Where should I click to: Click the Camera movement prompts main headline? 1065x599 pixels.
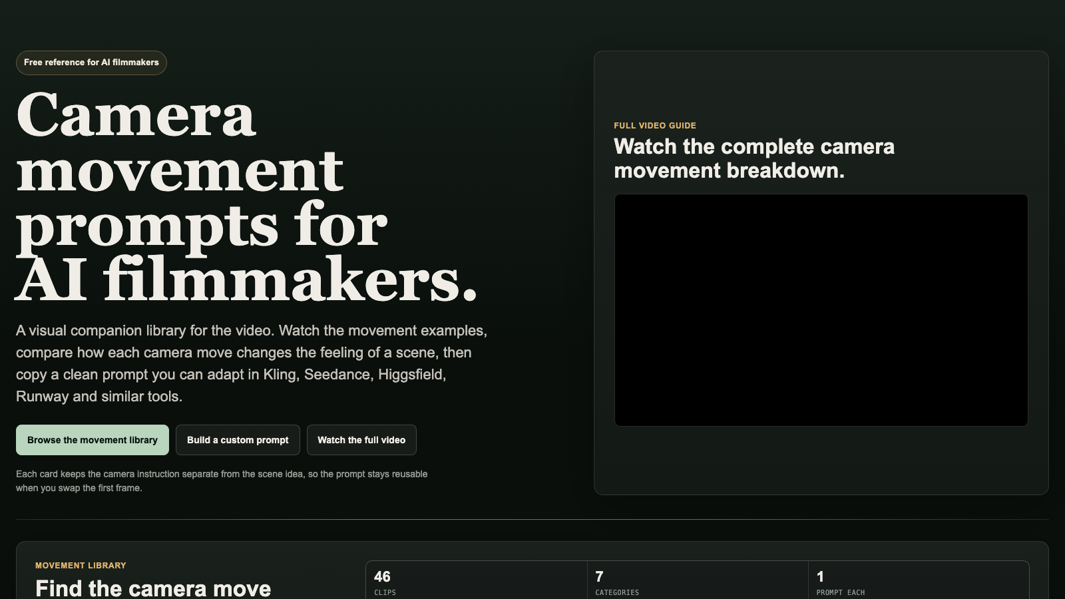(247, 197)
